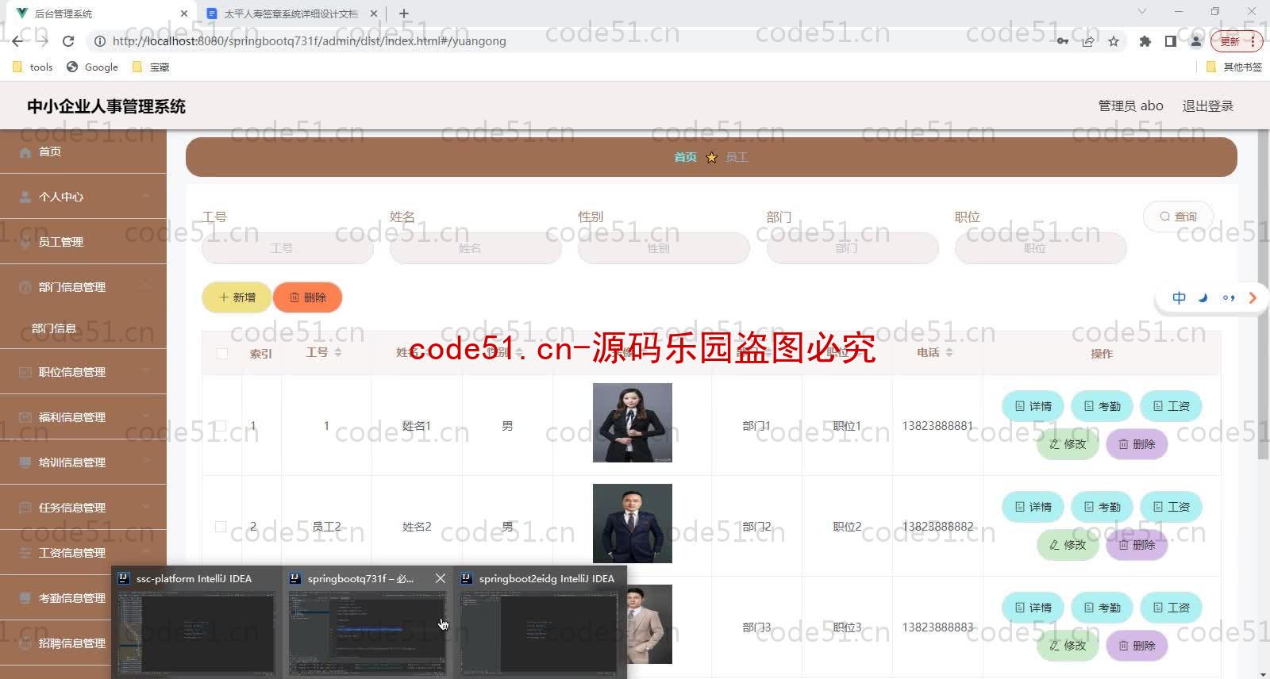Viewport: 1270px width, 679px height.
Task: Expand 职位信息管理 sidebar menu
Action: point(83,372)
